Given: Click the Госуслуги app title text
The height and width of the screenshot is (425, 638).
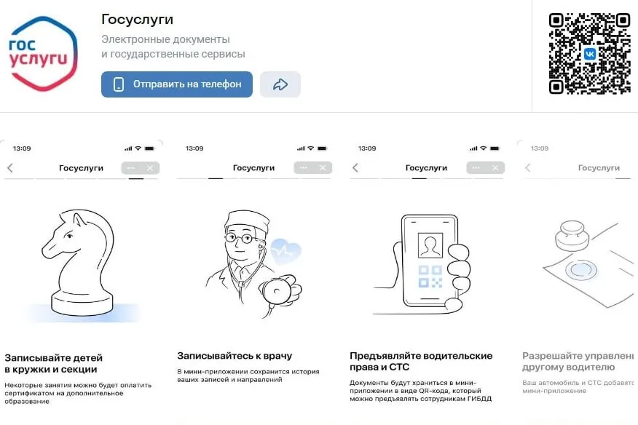Looking at the screenshot, I should click(137, 19).
